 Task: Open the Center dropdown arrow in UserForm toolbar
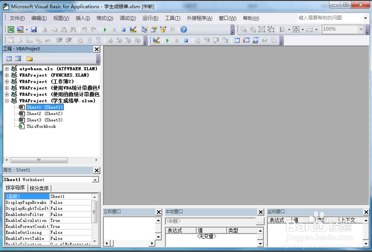pyautogui.click(x=303, y=30)
